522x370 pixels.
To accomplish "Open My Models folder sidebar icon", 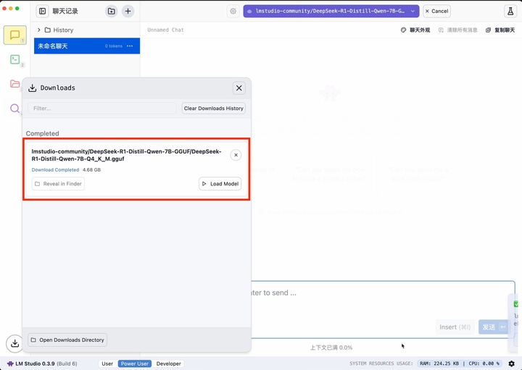I will coord(15,83).
